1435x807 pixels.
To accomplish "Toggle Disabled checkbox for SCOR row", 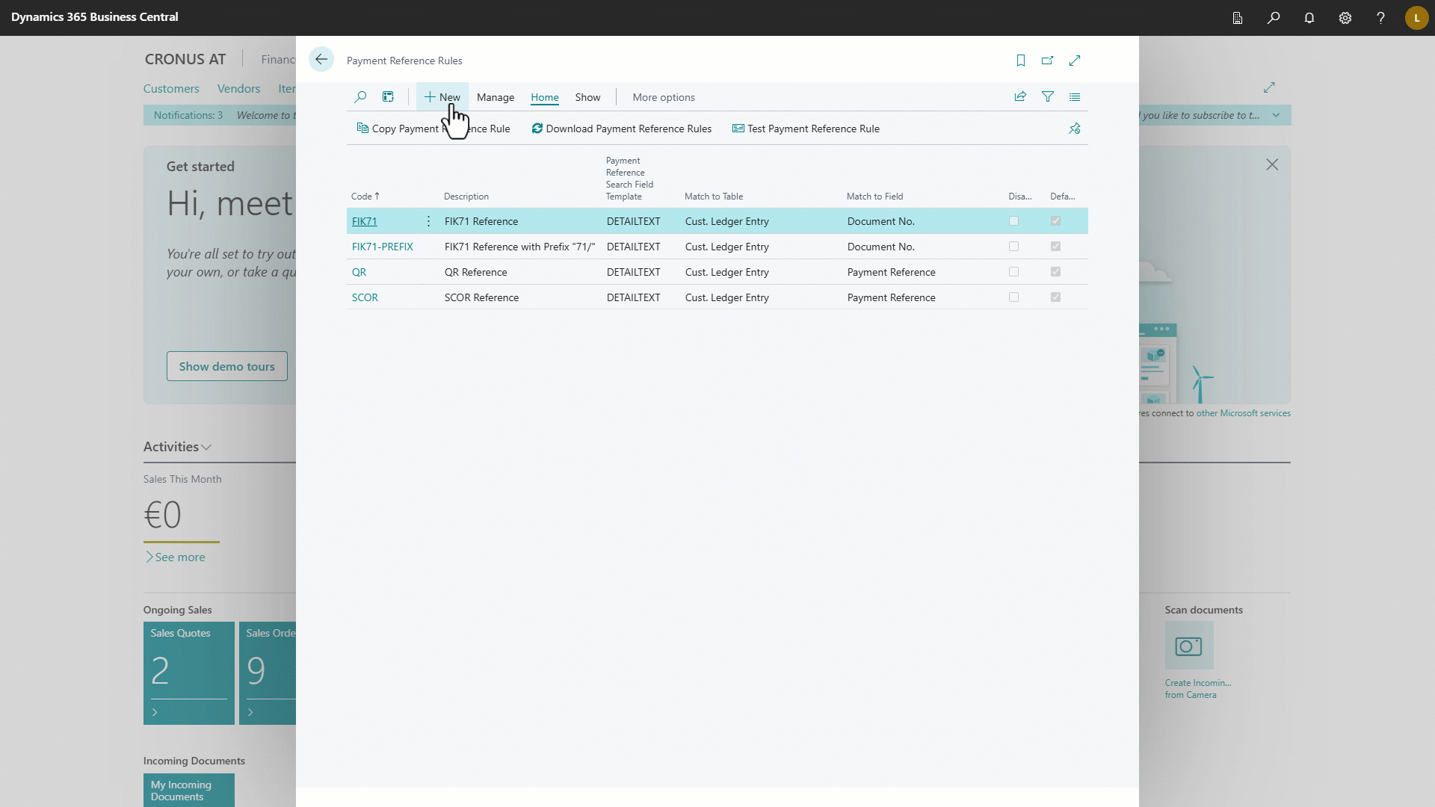I will (1013, 297).
